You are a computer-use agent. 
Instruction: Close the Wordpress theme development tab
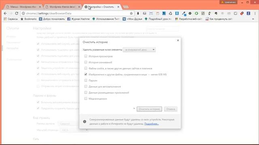coord(79,7)
